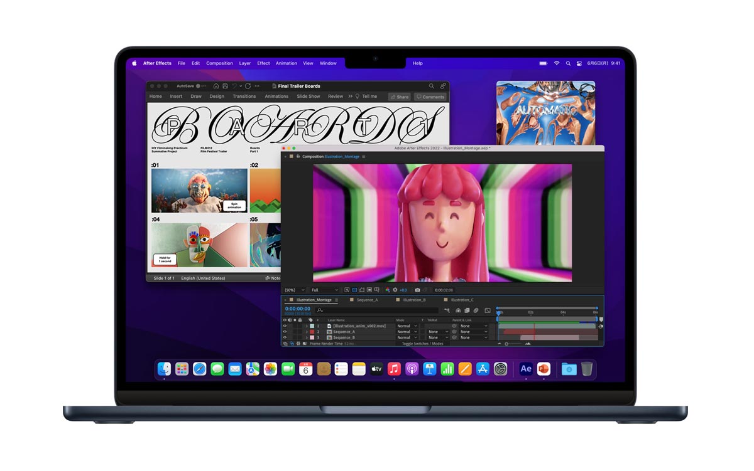Click the Notes button in PowerPoint status bar
This screenshot has width=754, height=471.
click(x=273, y=278)
